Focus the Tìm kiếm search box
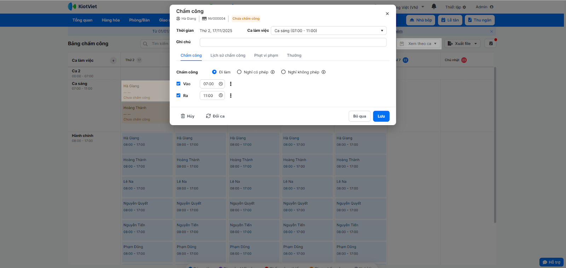The height and width of the screenshot is (268, 566). click(156, 44)
